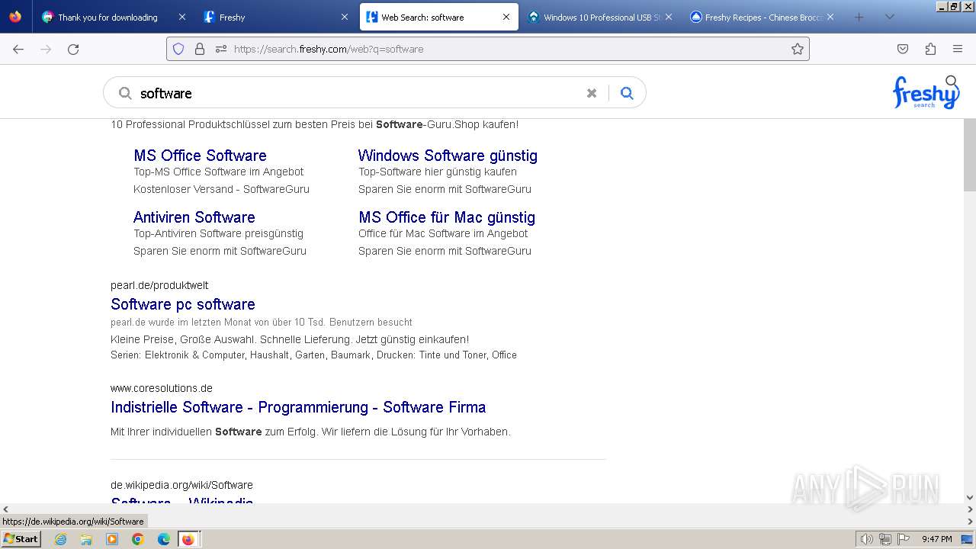976x549 pixels.
Task: Open the Software pc software result
Action: click(x=183, y=304)
